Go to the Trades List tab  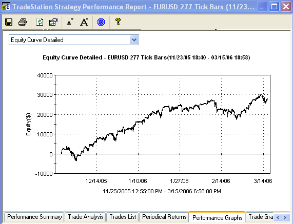(123, 217)
